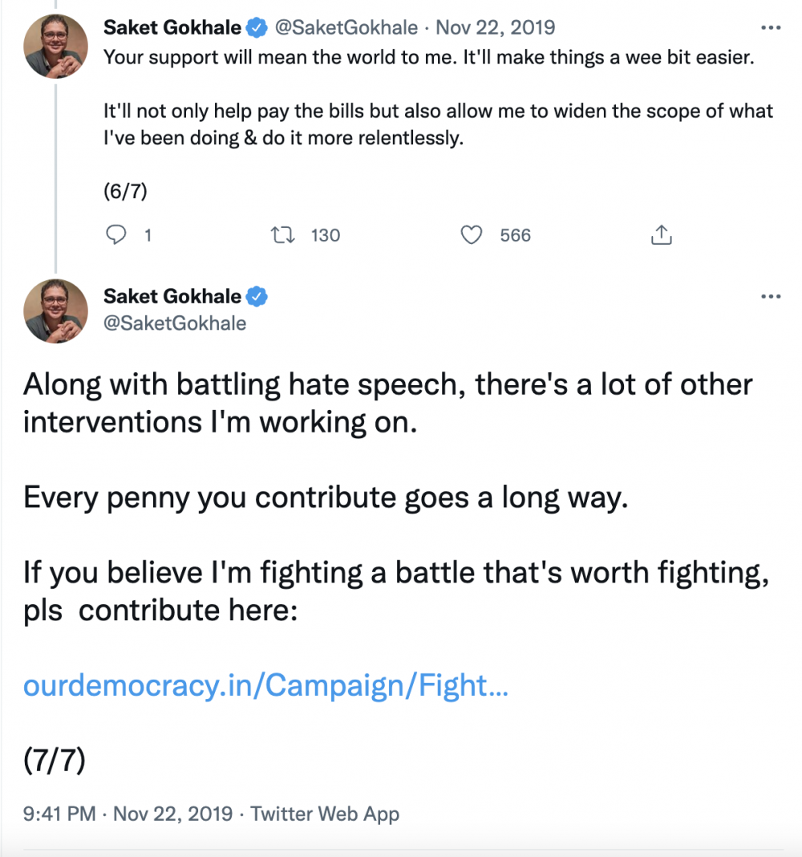The width and height of the screenshot is (802, 857).
Task: Open the ourdemocracy.in campaign link
Action: [x=265, y=685]
